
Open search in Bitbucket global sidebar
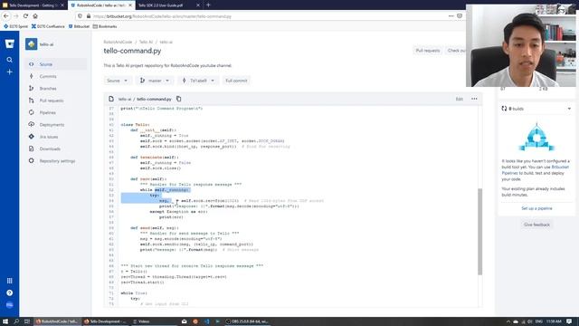(10, 60)
